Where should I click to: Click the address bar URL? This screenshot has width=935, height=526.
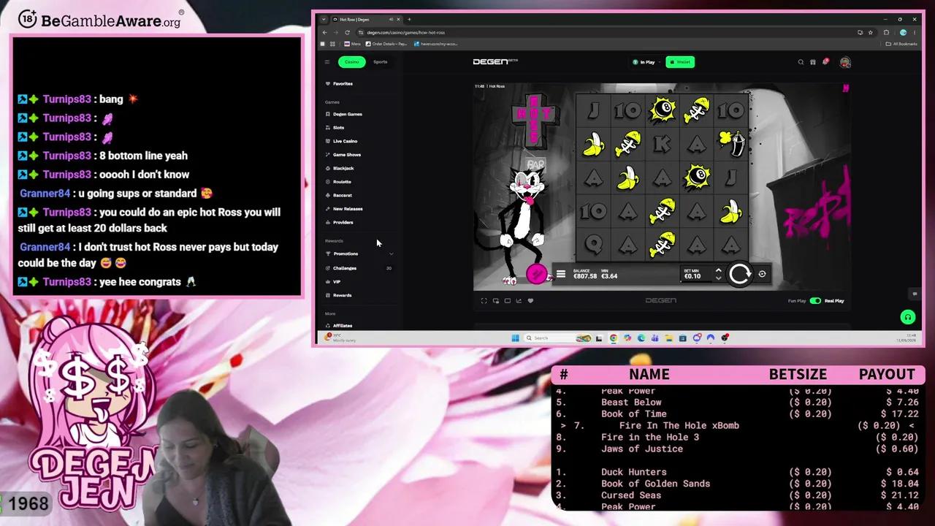405,32
